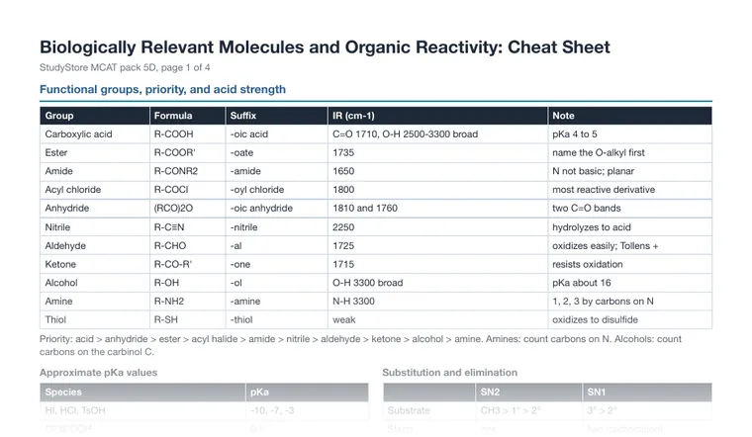This screenshot has width=752, height=437.
Task: Select the '-oyl chloride' suffix cell
Action: (x=277, y=190)
